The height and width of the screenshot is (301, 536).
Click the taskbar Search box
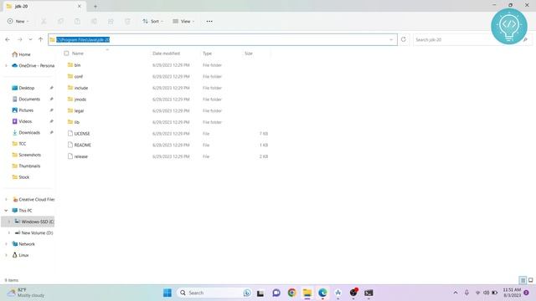(x=214, y=293)
